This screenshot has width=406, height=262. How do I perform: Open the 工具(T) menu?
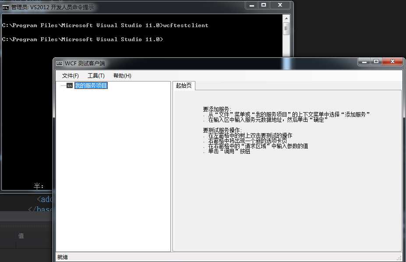pyautogui.click(x=96, y=76)
